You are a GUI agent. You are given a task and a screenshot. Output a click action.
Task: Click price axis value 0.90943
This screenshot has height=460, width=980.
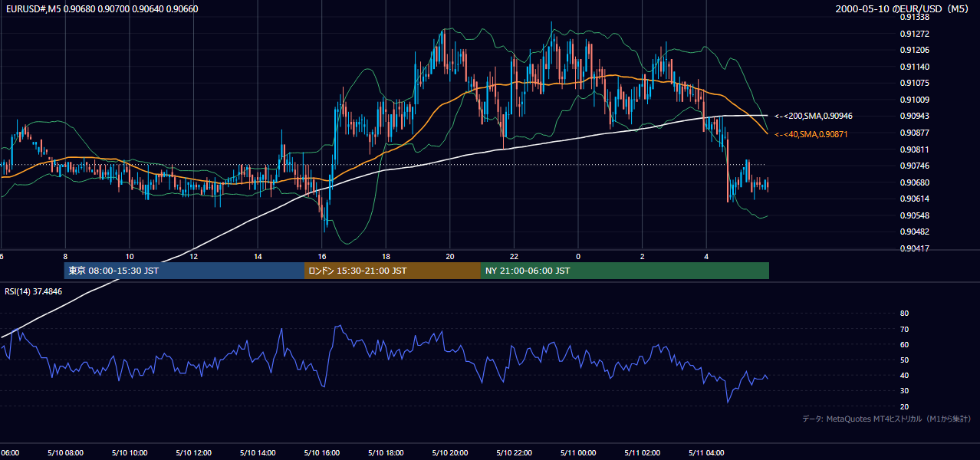click(x=915, y=116)
